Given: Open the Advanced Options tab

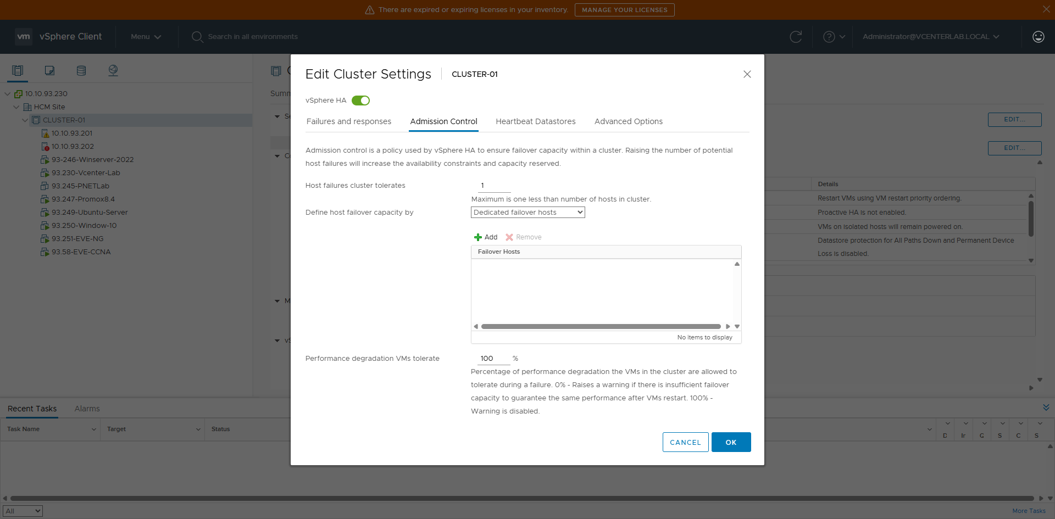Looking at the screenshot, I should [x=628, y=121].
